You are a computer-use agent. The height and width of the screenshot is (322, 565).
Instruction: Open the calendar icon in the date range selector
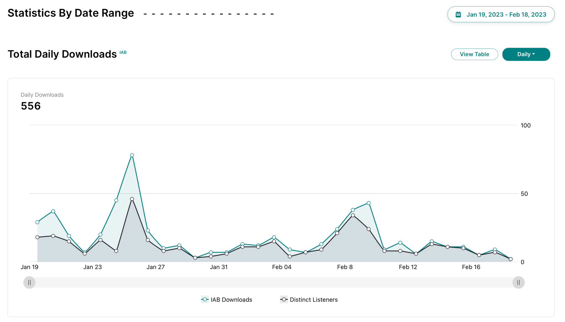[x=459, y=14]
